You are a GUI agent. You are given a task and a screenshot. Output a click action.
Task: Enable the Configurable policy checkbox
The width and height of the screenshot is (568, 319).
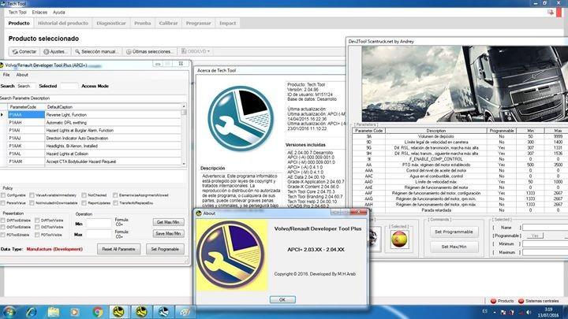pyautogui.click(x=4, y=195)
